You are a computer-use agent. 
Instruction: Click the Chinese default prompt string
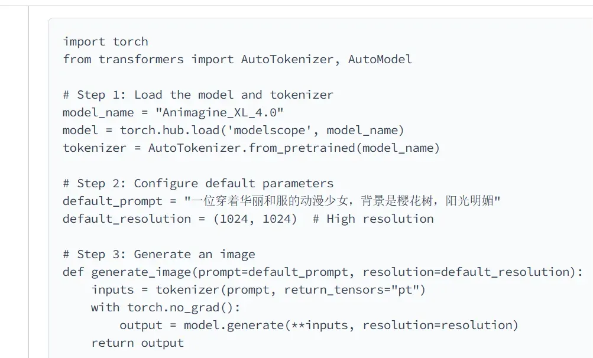click(x=342, y=201)
